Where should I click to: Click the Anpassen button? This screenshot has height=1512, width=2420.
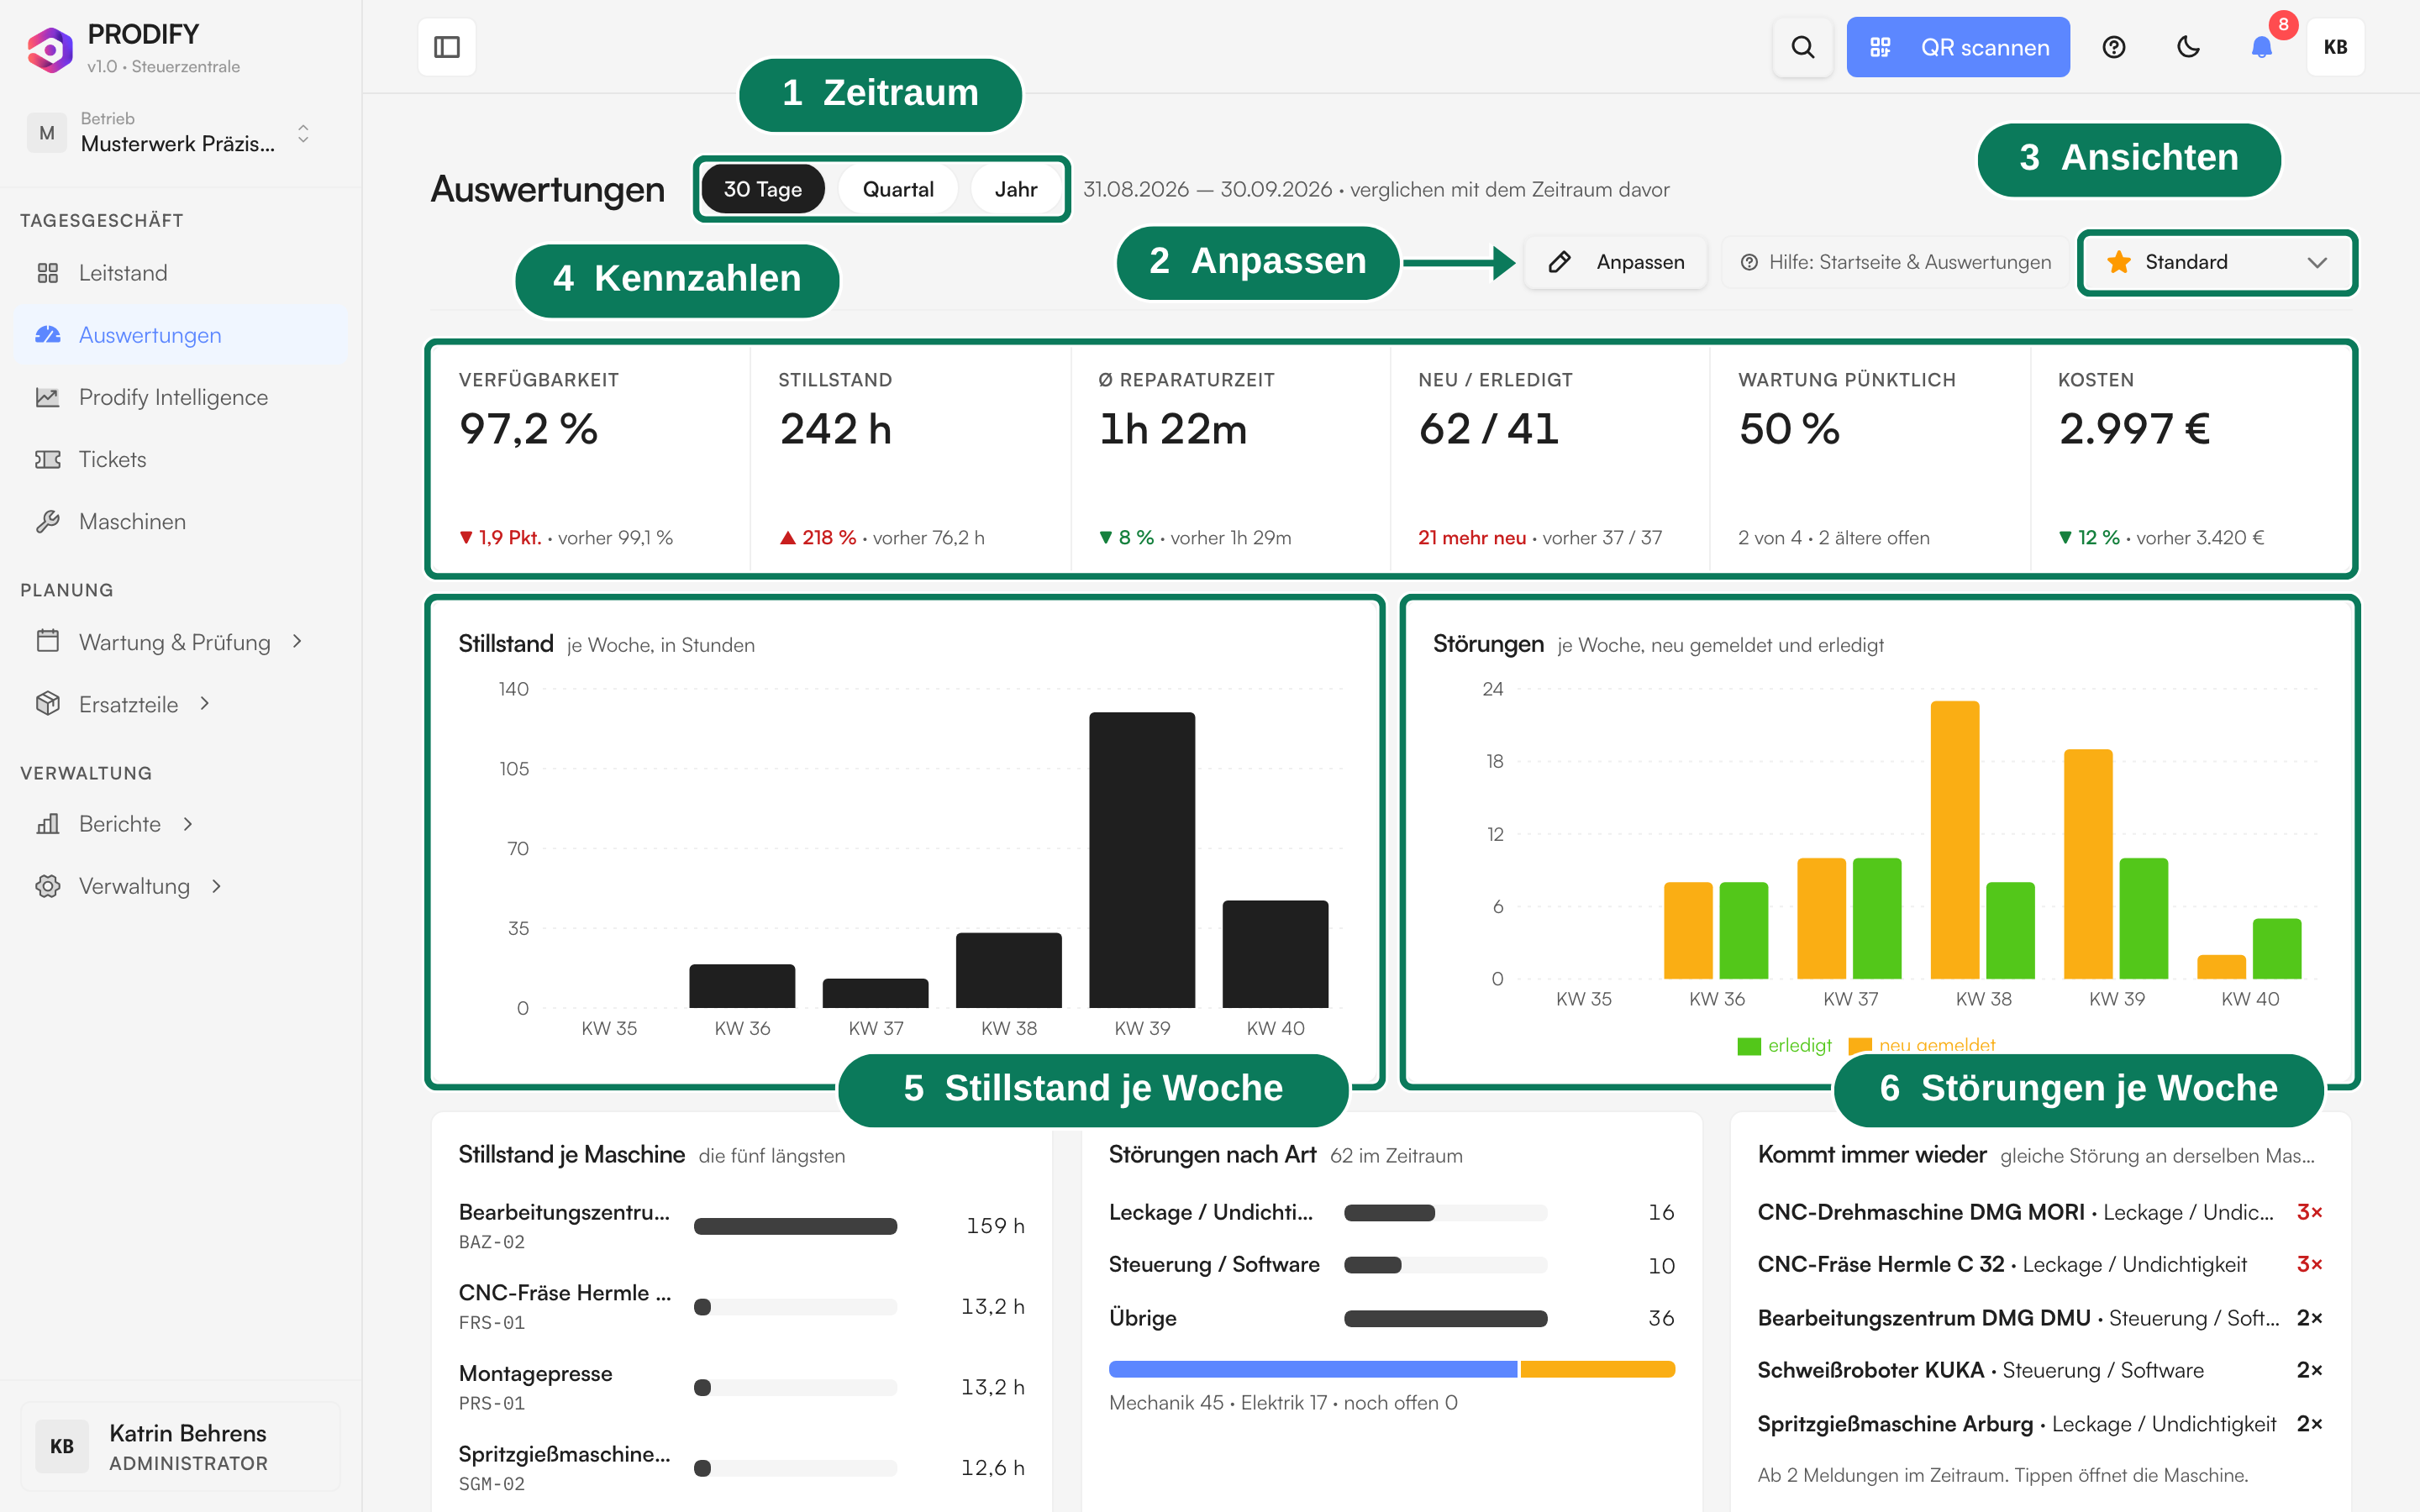point(1616,262)
